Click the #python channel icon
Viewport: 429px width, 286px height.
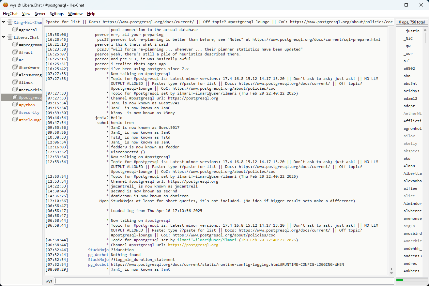coord(15,105)
